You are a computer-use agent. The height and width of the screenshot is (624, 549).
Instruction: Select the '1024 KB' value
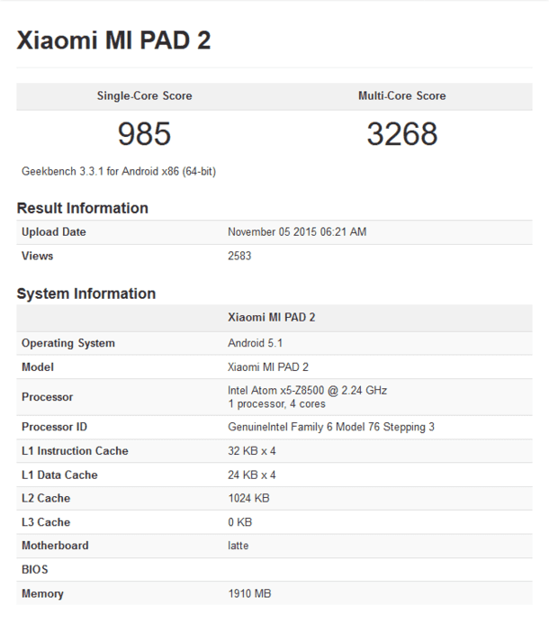pyautogui.click(x=248, y=498)
